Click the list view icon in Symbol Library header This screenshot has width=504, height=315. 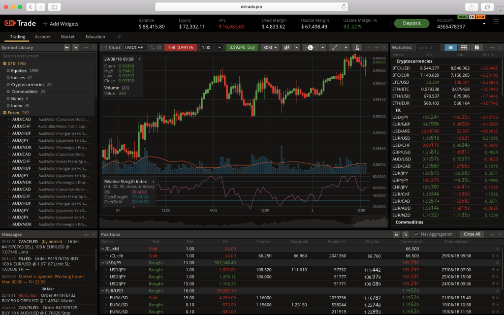(67, 47)
